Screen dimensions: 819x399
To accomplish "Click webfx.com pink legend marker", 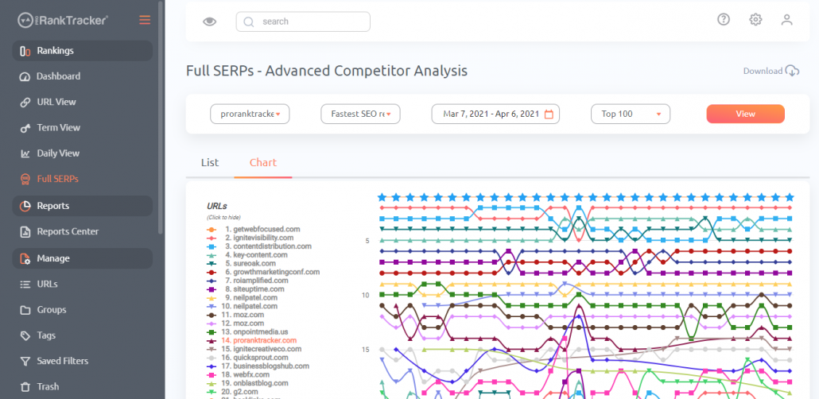I will (212, 375).
